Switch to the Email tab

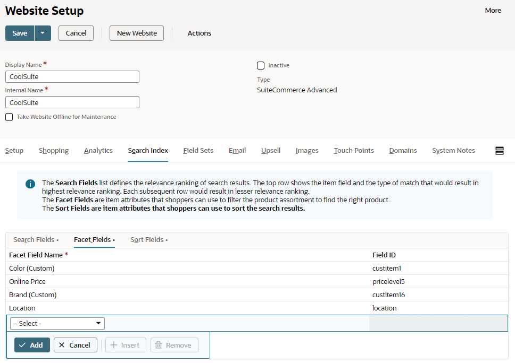(237, 150)
